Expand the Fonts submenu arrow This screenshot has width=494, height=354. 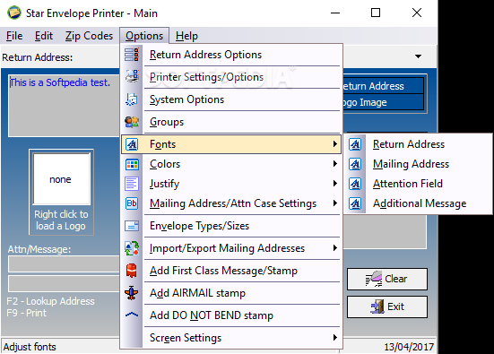click(335, 144)
